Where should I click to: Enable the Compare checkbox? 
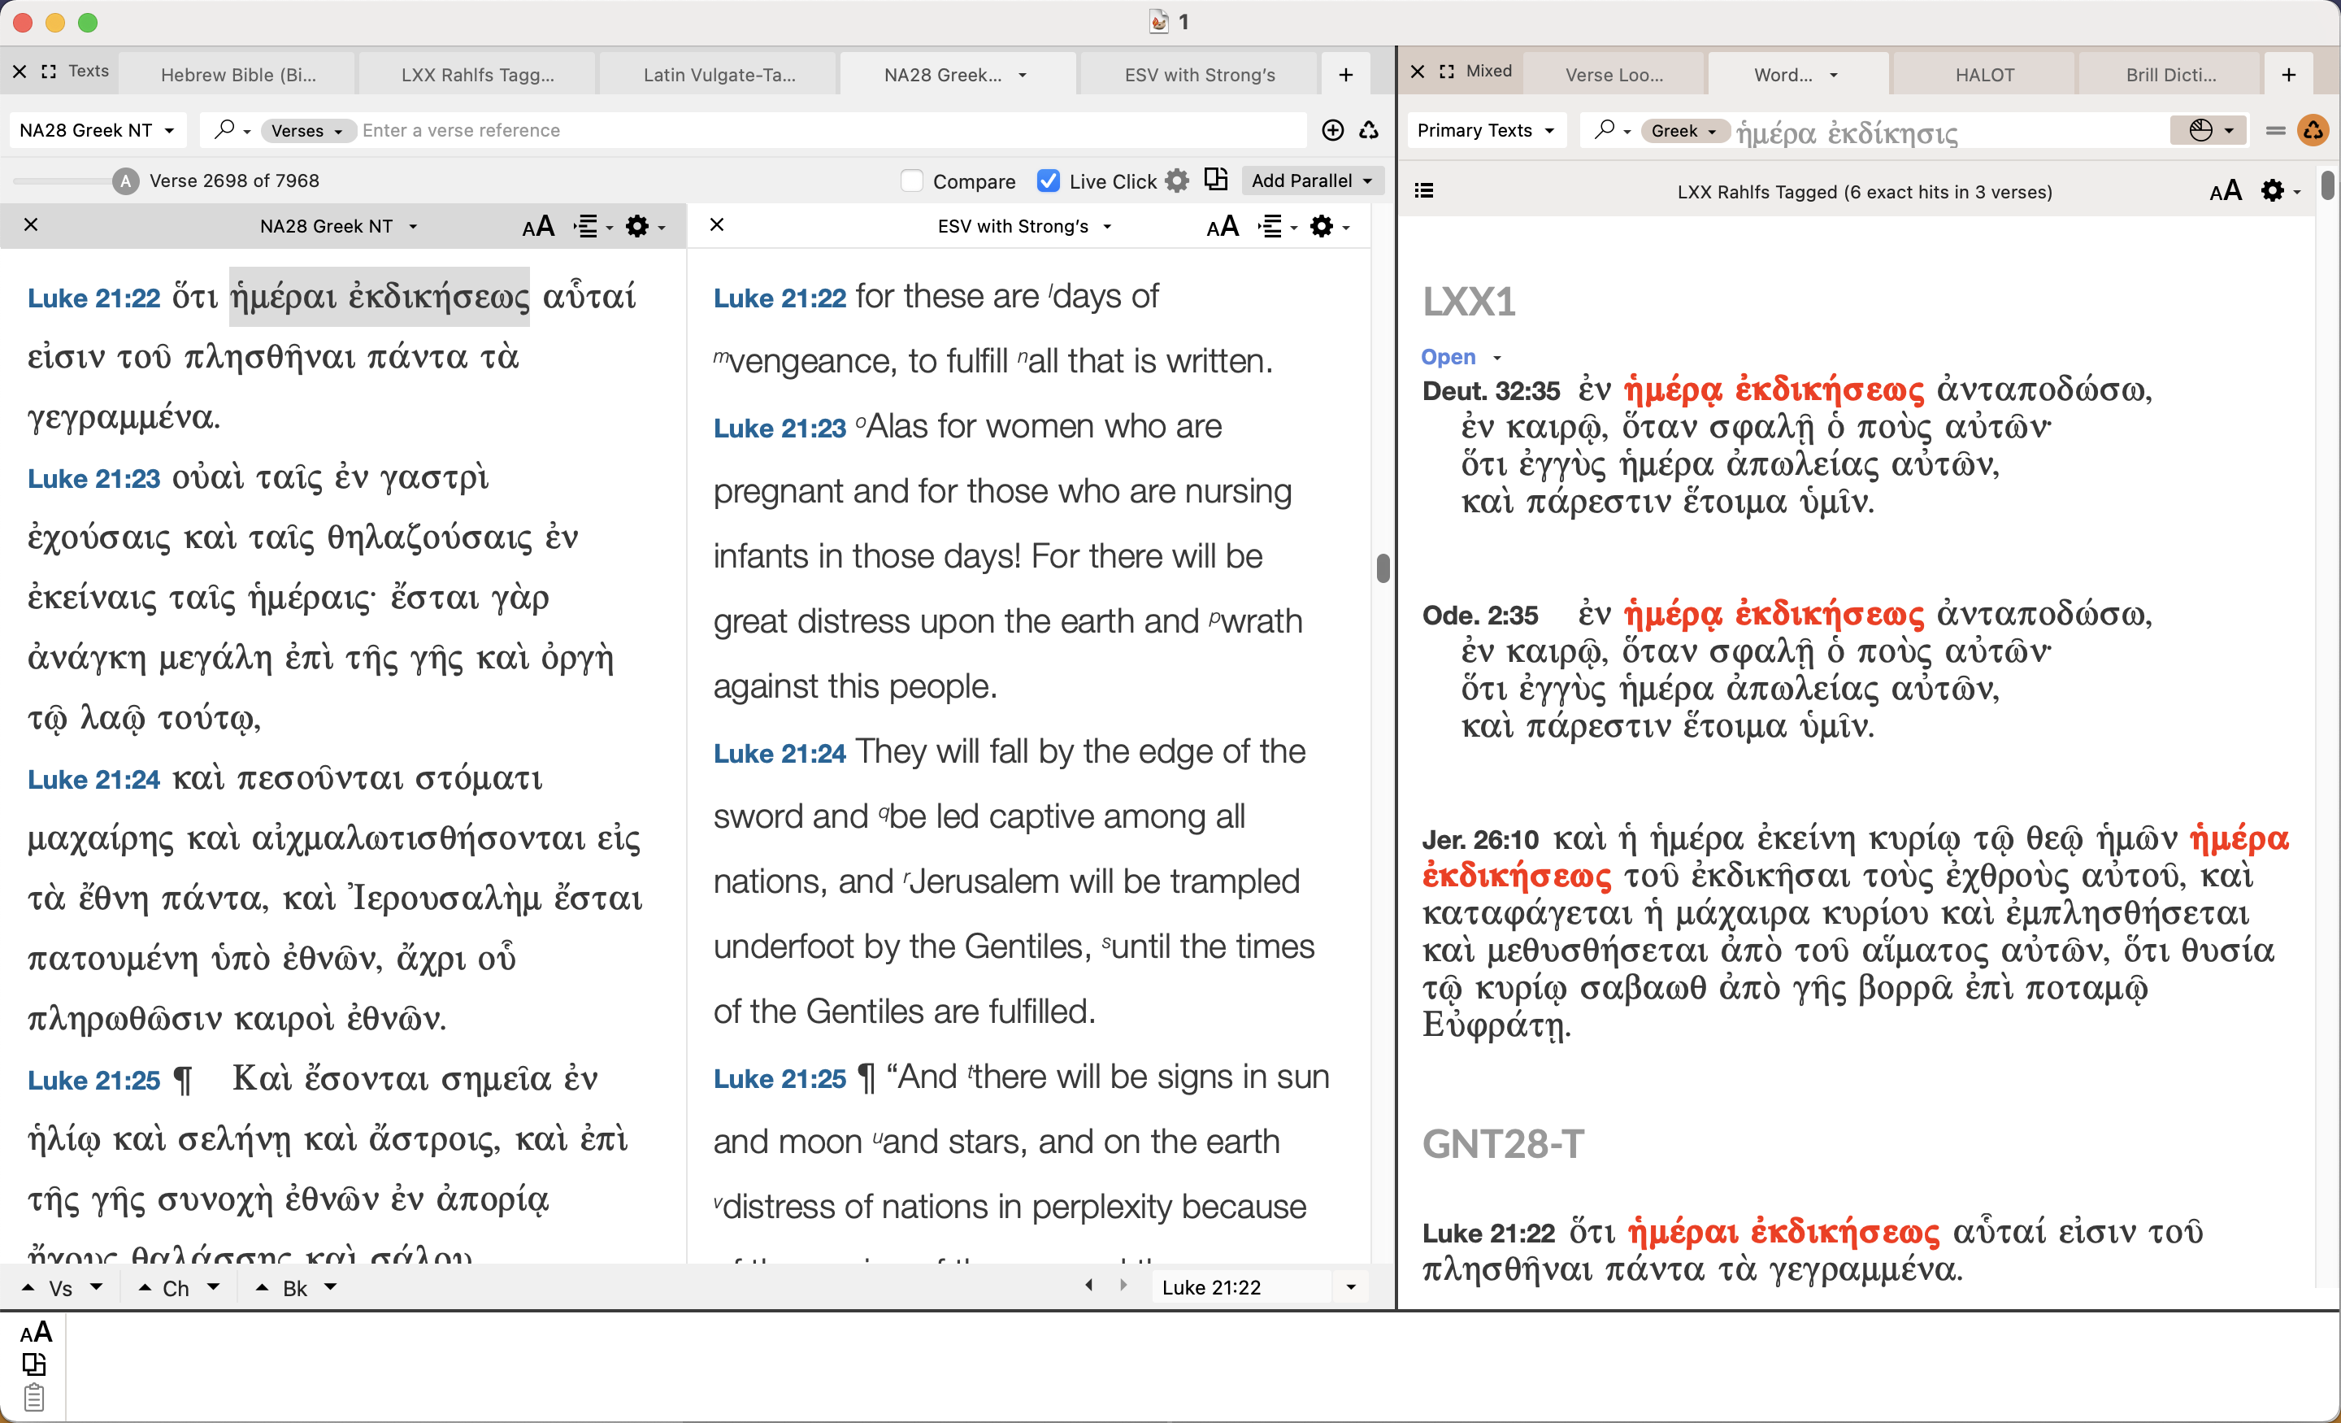pyautogui.click(x=912, y=181)
